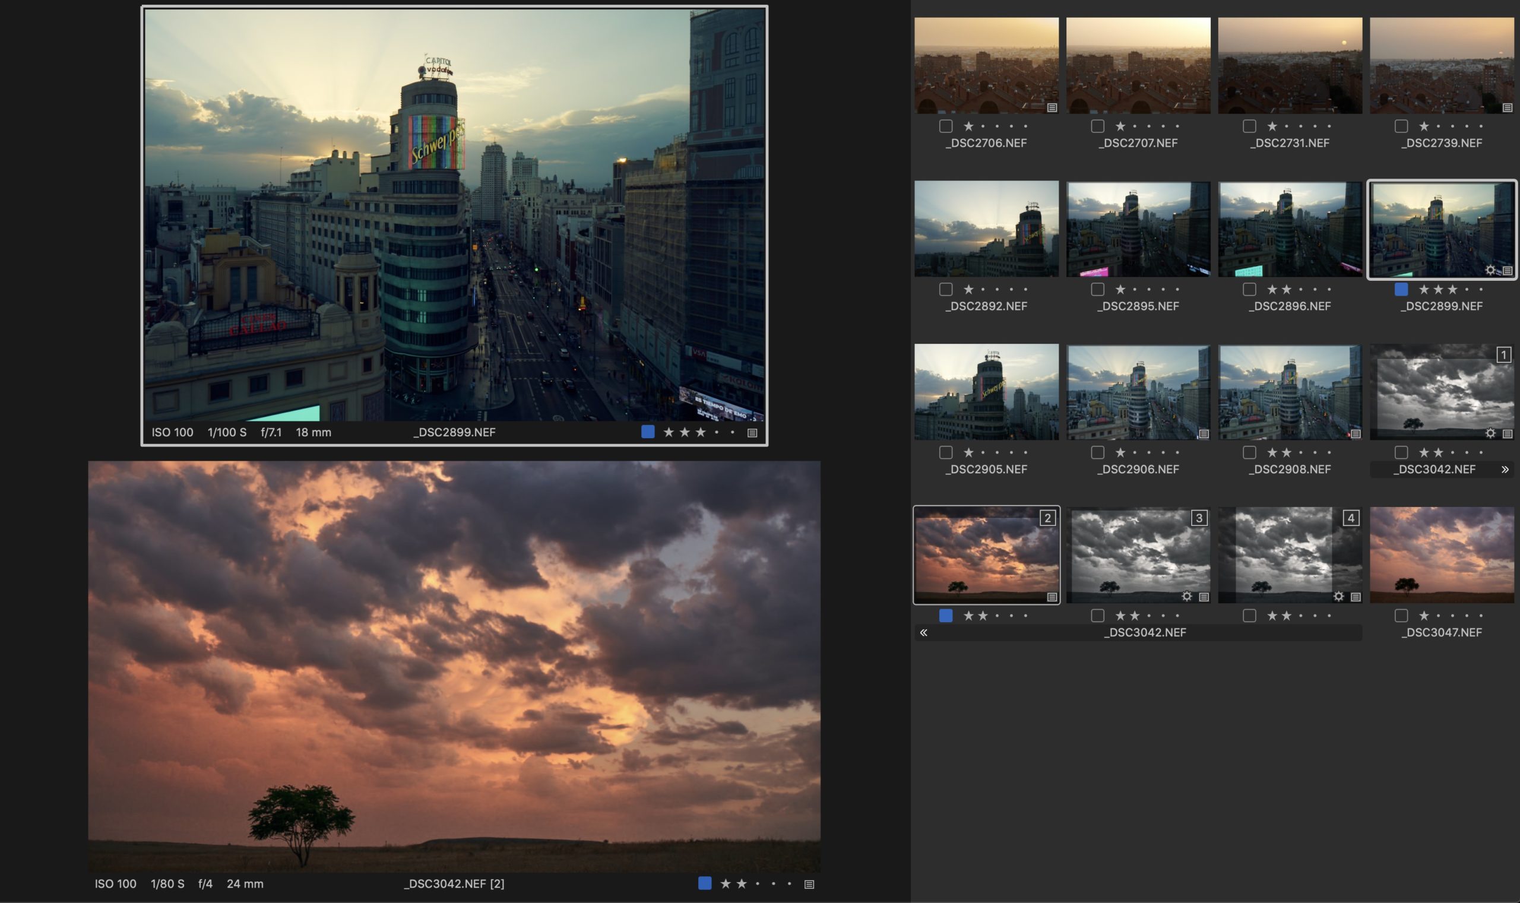Click the metadata icon on _DSC3042 variant 2 thumbnail
Viewport: 1520px width, 903px height.
[x=1052, y=597]
